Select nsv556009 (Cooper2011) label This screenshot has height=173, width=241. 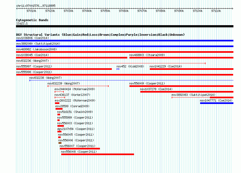coord(147,83)
